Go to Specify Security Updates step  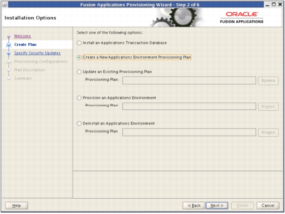(37, 53)
